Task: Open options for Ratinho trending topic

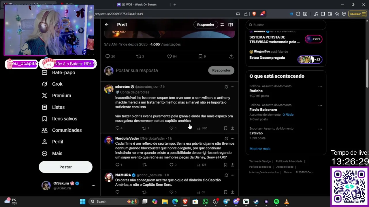Action: [320, 87]
